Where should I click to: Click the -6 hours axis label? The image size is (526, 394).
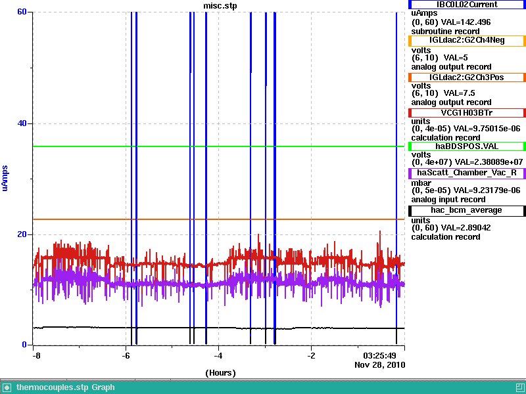click(126, 356)
